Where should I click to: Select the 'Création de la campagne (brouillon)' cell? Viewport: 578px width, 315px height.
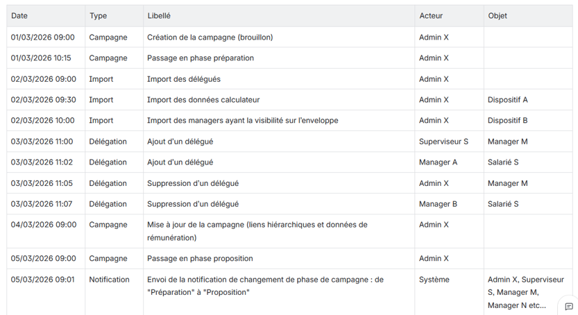210,37
